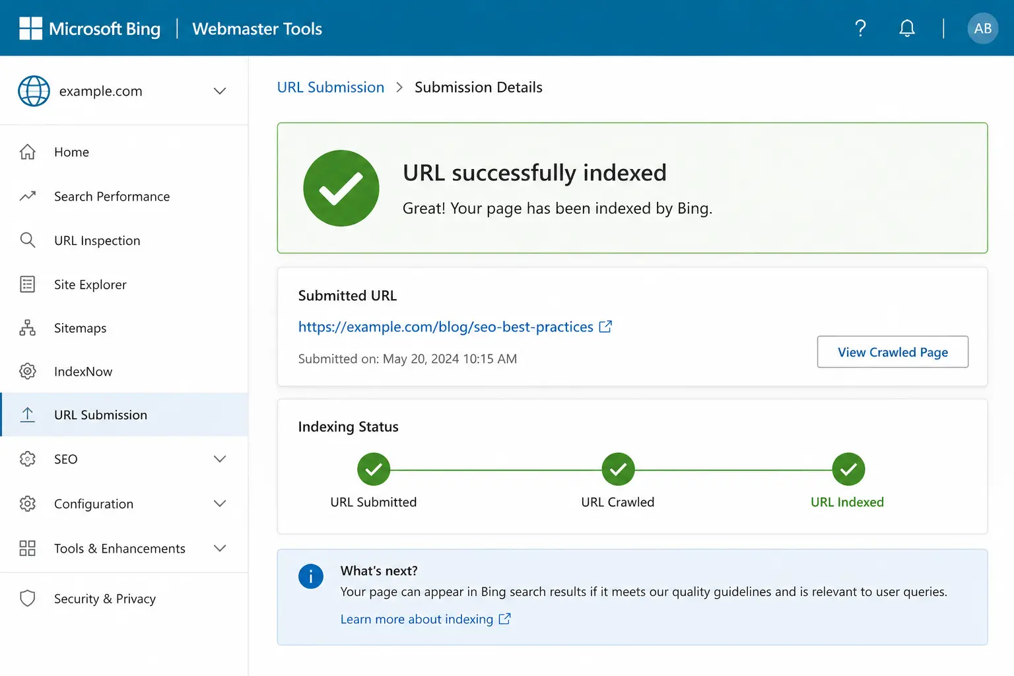The height and width of the screenshot is (676, 1014).
Task: Click the URL Inspection magnifier icon
Action: [28, 240]
